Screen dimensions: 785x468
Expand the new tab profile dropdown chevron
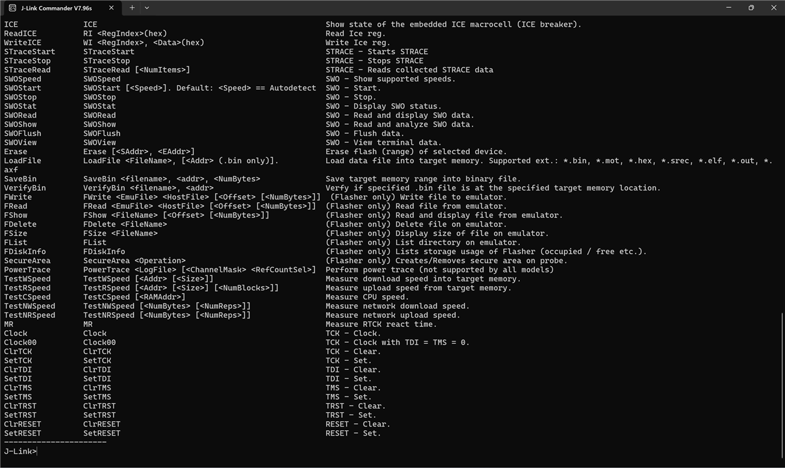[147, 8]
